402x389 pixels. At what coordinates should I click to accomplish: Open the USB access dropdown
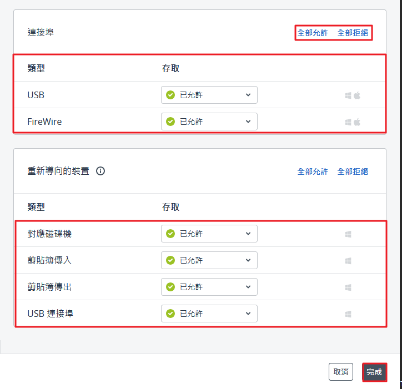point(209,95)
